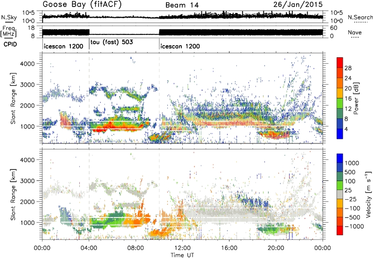
Task: Click the '04:00' time axis tick label
Action: pyautogui.click(x=89, y=248)
